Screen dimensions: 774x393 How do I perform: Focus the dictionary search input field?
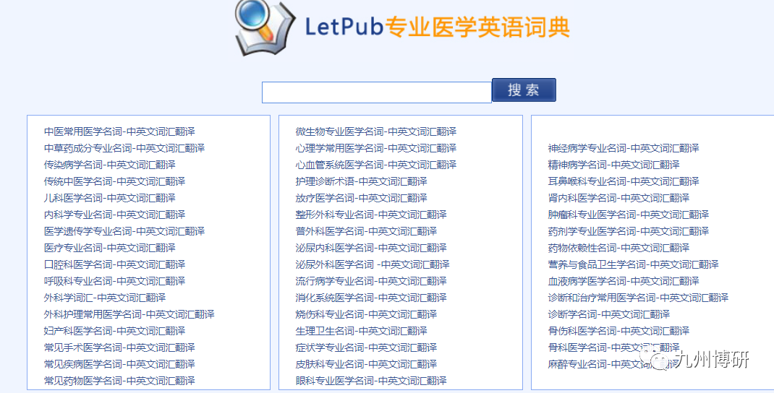click(x=377, y=92)
